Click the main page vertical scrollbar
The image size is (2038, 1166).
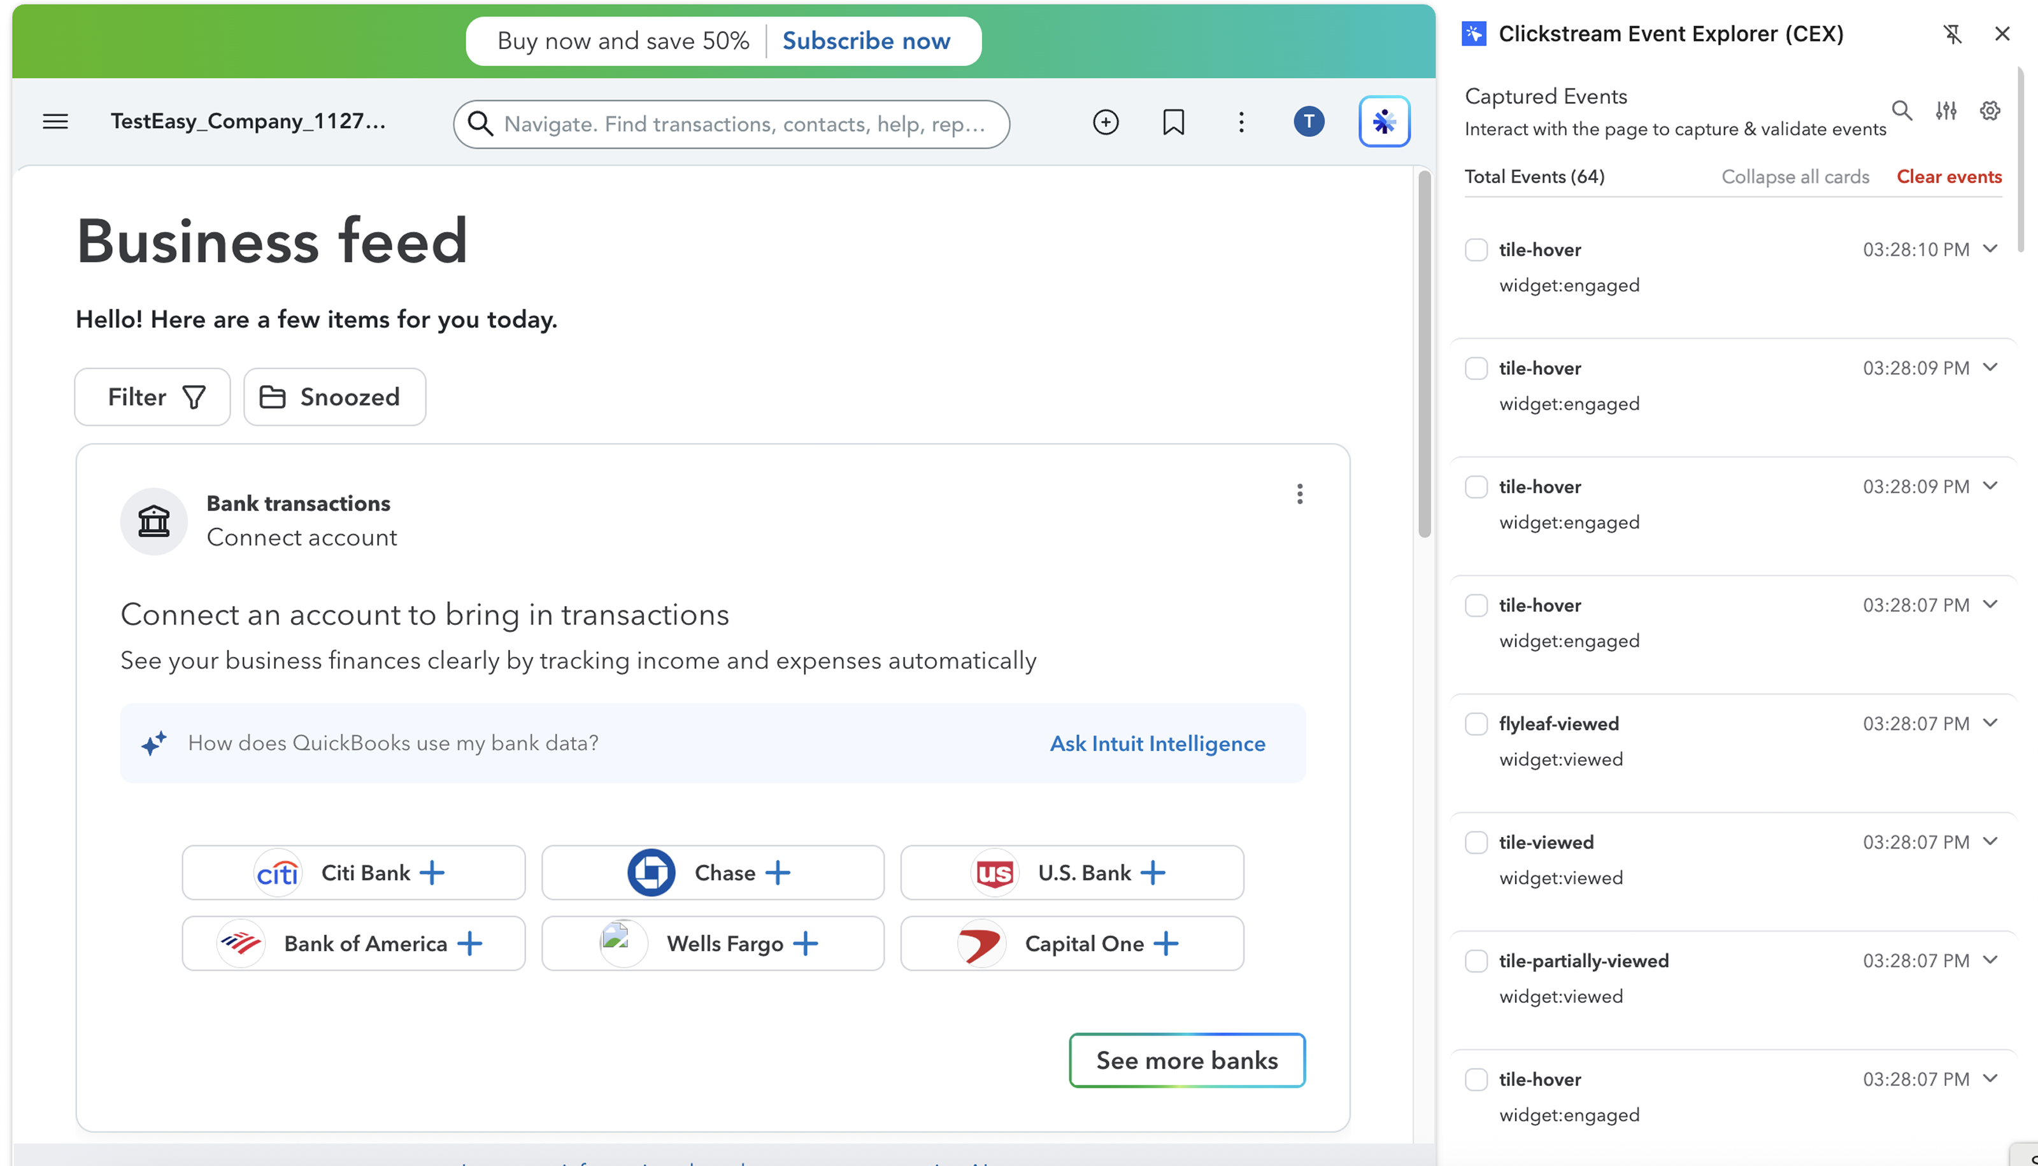[x=1424, y=353]
